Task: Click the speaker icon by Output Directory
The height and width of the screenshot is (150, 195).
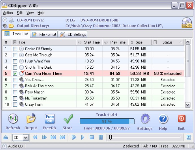Action: [x=5, y=26]
